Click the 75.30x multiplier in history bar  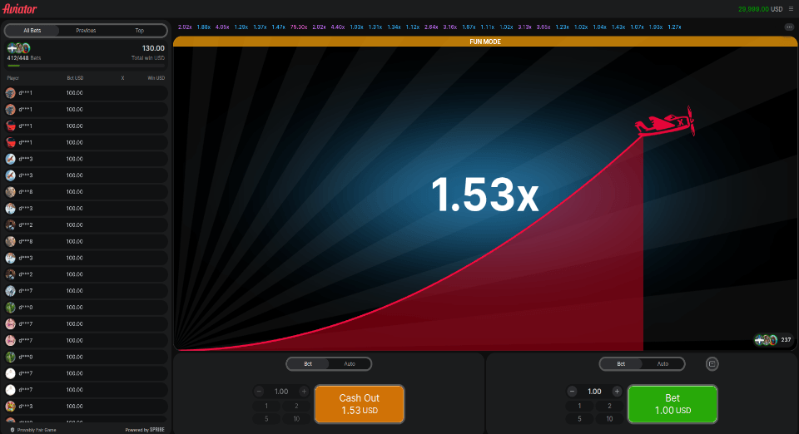(x=299, y=27)
